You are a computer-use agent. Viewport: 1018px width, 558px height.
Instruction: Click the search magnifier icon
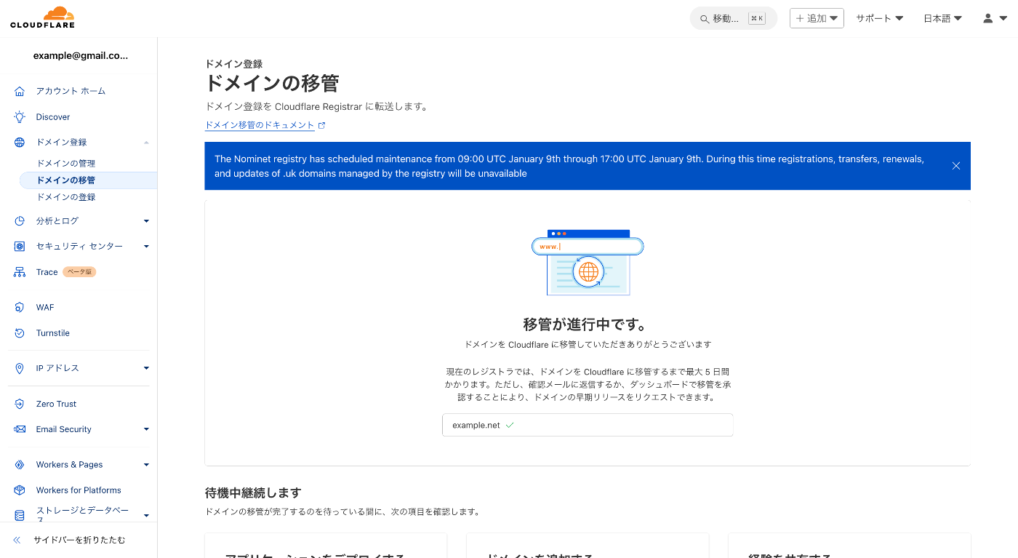(x=704, y=19)
